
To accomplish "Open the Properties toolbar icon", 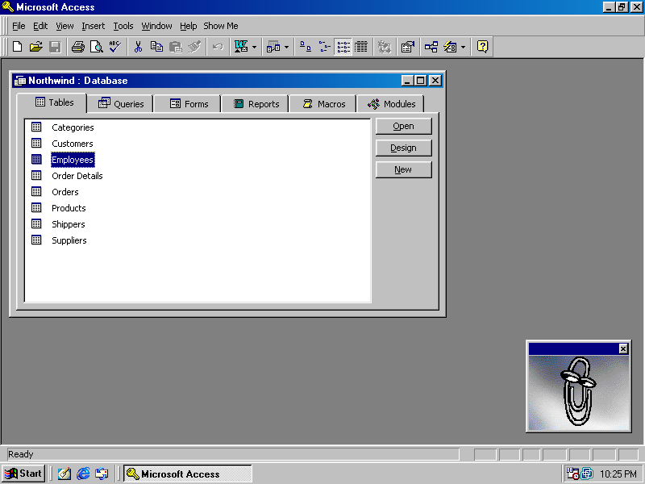I will [x=408, y=47].
